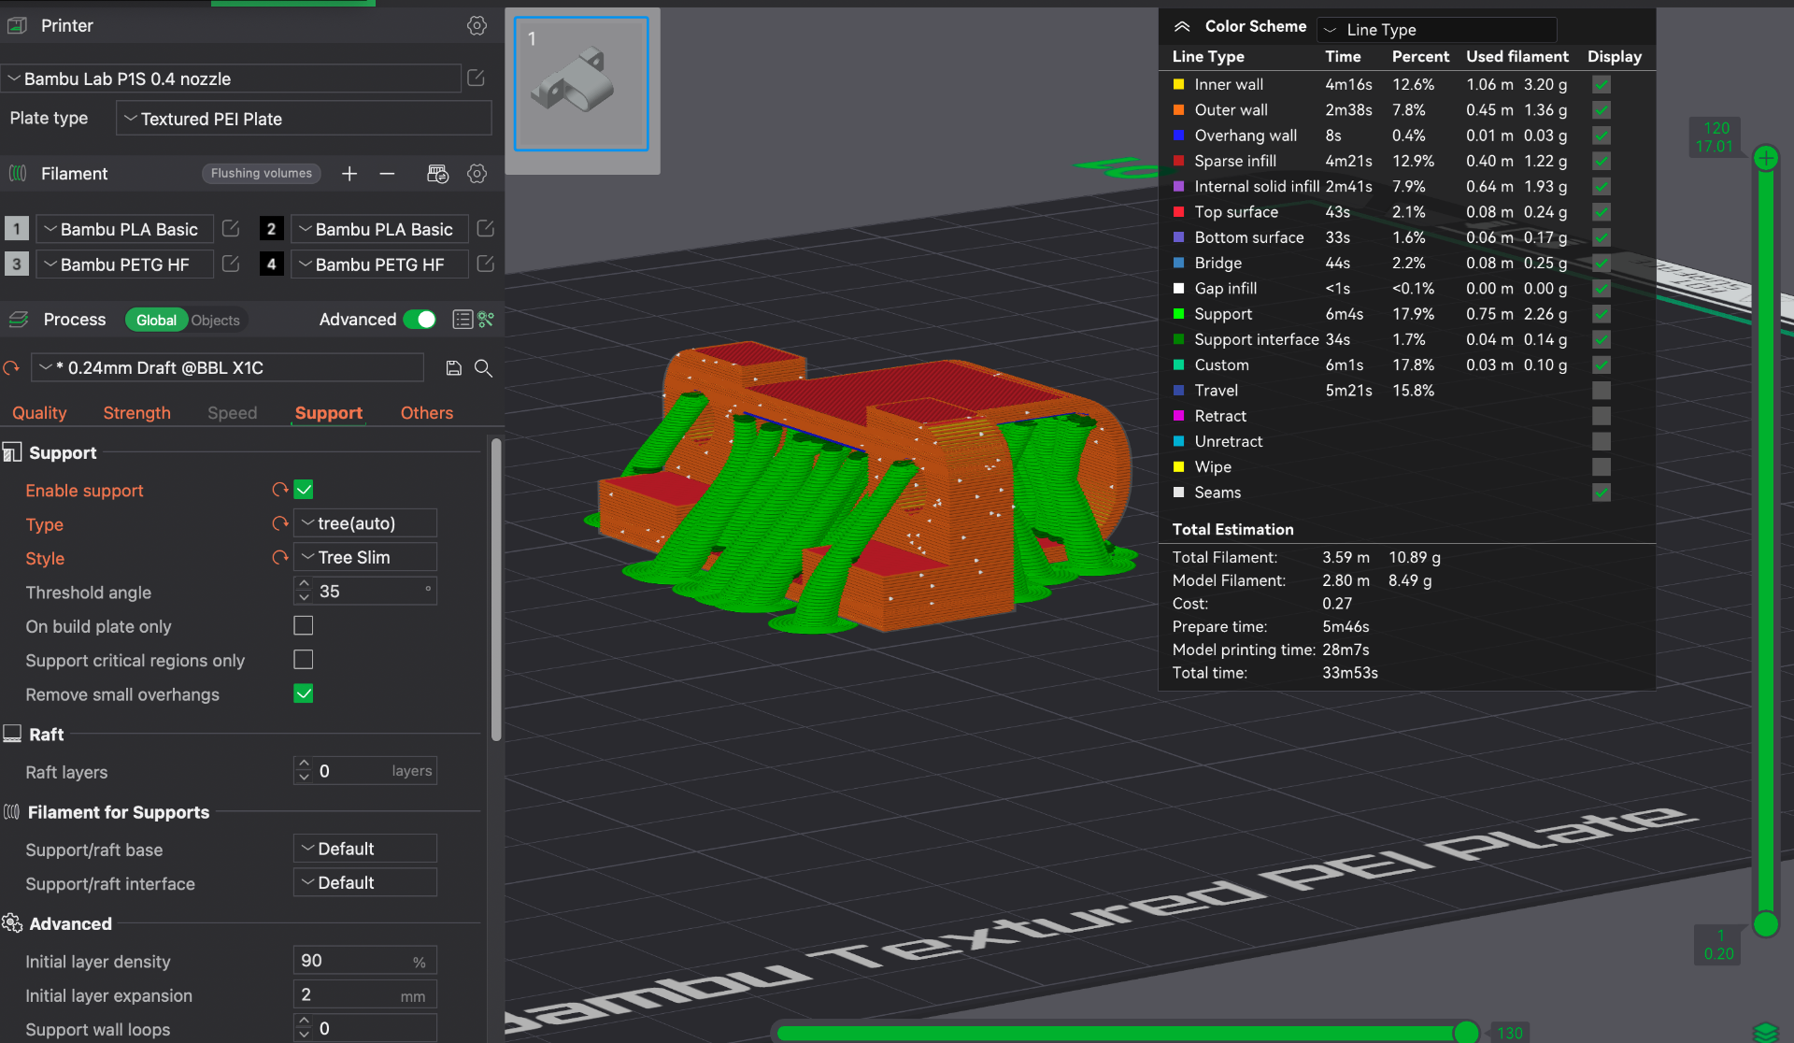Screen dimensions: 1794x1043
Task: Switch to the Others tab
Action: pos(427,412)
